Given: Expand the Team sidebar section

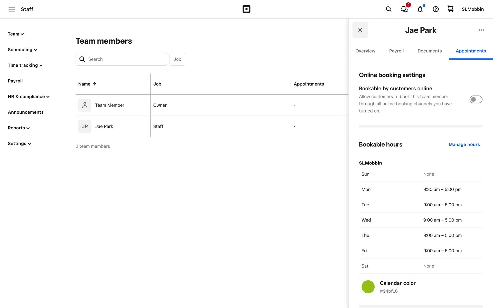Looking at the screenshot, I should click(x=16, y=34).
